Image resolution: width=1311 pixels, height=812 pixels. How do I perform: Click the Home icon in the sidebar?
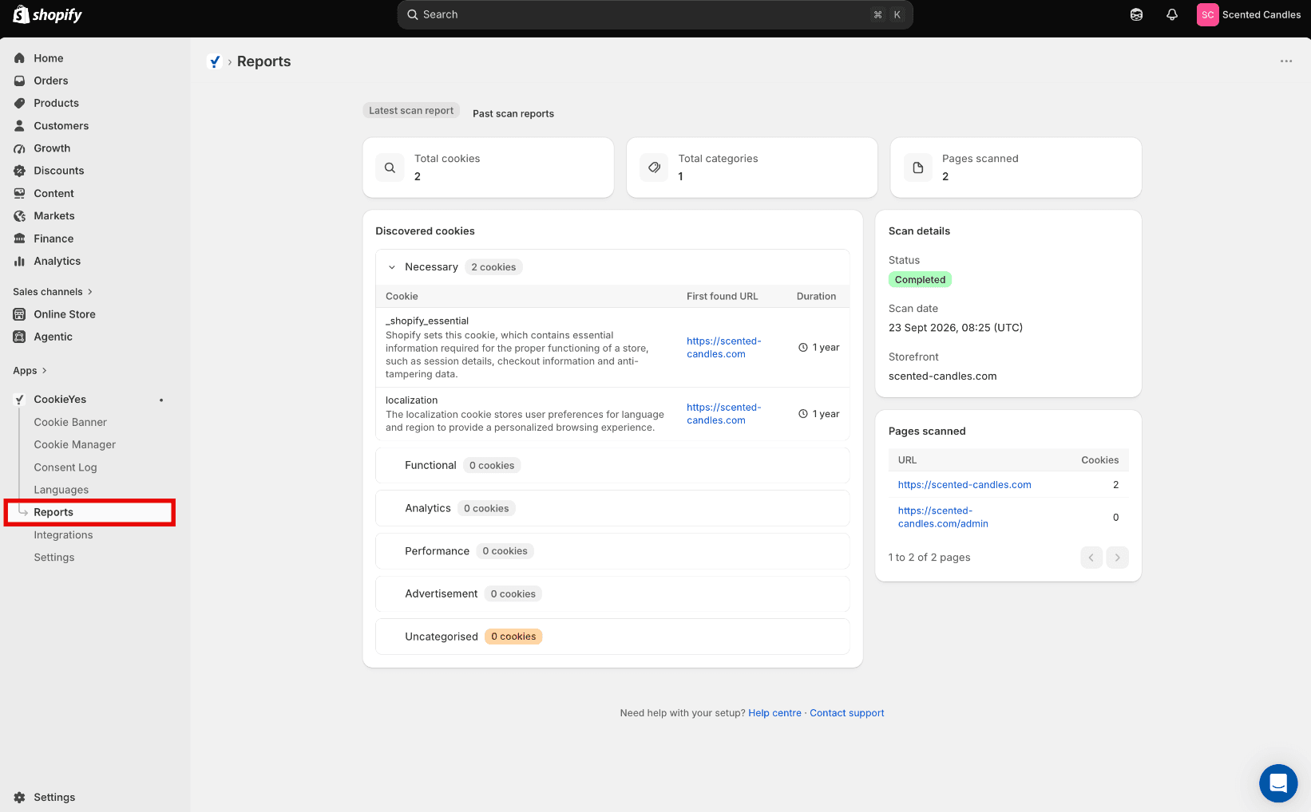tap(20, 58)
